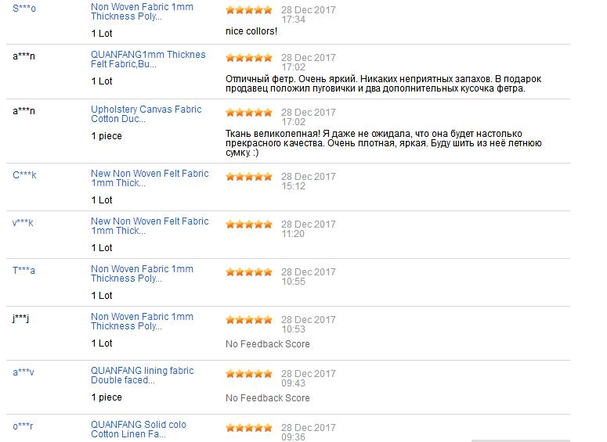Open T***a's Non Woven Fabric 1mm link
607x442 pixels.
pyautogui.click(x=142, y=273)
